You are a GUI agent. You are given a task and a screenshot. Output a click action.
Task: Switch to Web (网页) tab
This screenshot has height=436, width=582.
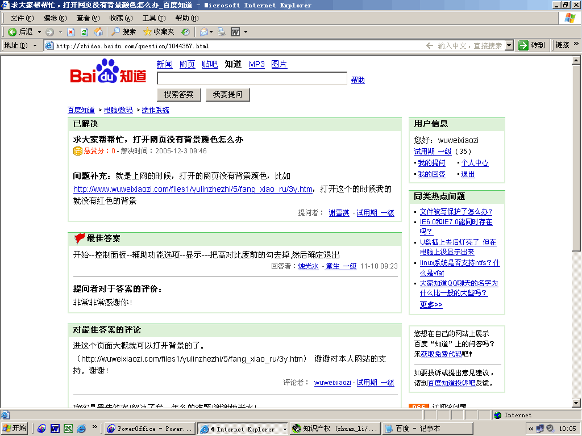pyautogui.click(x=187, y=64)
